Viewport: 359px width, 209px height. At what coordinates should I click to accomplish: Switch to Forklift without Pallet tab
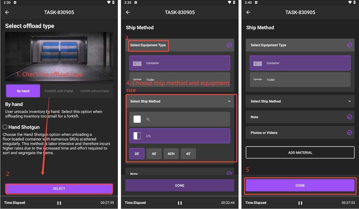pyautogui.click(x=95, y=91)
